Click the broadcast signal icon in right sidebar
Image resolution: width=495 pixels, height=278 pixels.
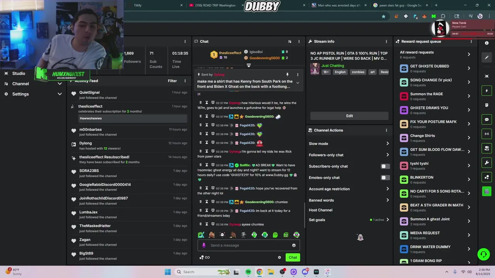point(487,134)
